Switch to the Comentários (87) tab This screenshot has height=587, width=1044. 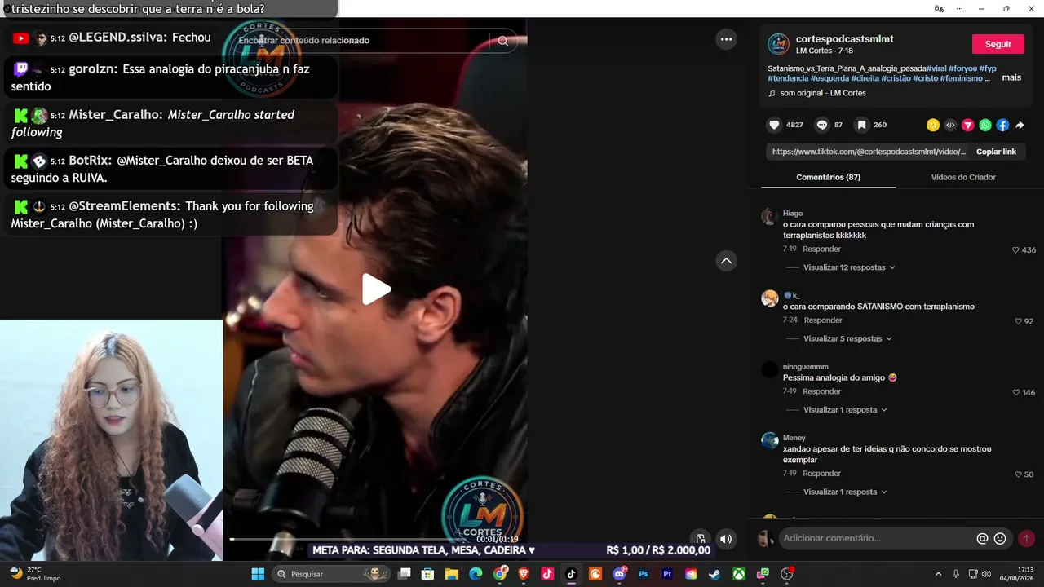[x=828, y=177]
